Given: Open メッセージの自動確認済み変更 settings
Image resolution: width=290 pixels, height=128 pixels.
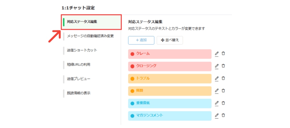Looking at the screenshot, I should point(90,36).
